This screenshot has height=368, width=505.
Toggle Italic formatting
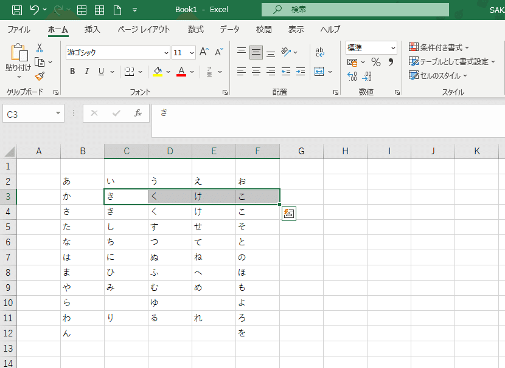pyautogui.click(x=86, y=71)
